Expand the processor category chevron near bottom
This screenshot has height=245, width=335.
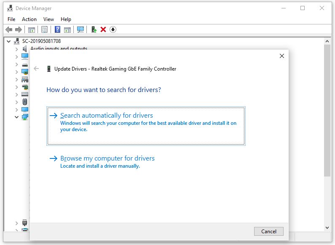(17, 223)
